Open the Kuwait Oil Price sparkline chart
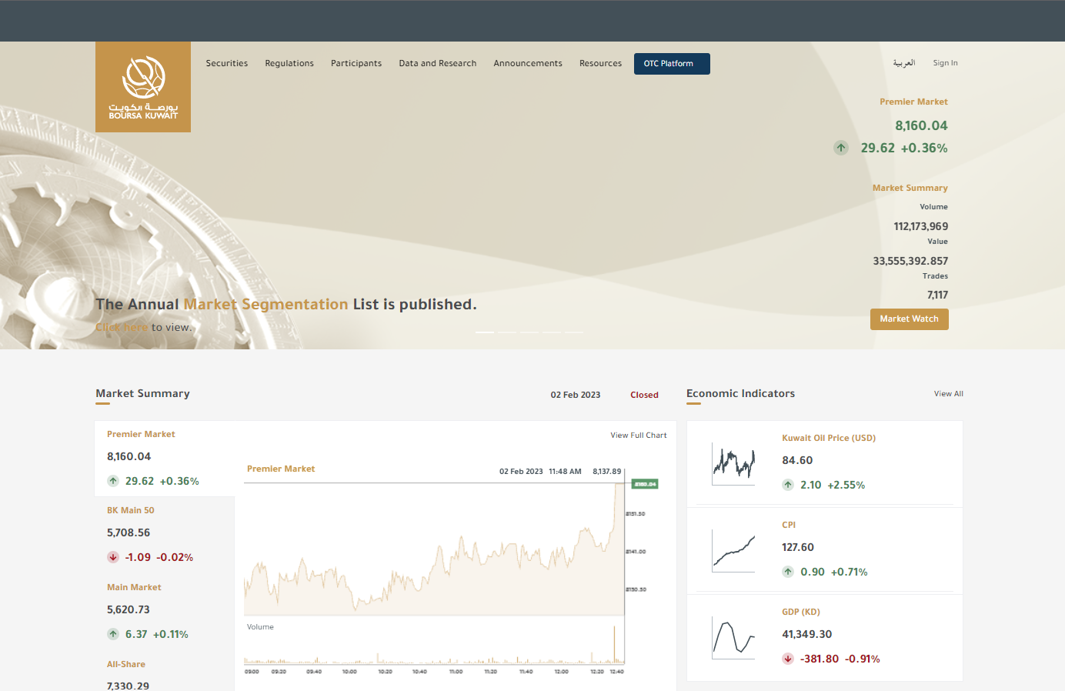Viewport: 1065px width, 691px height. [733, 463]
